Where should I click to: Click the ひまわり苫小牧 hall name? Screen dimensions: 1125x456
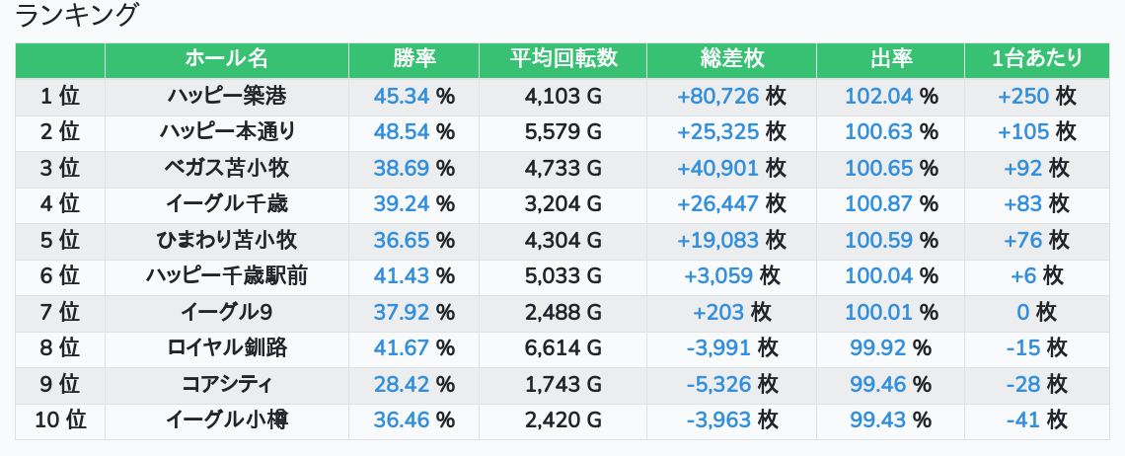226,240
